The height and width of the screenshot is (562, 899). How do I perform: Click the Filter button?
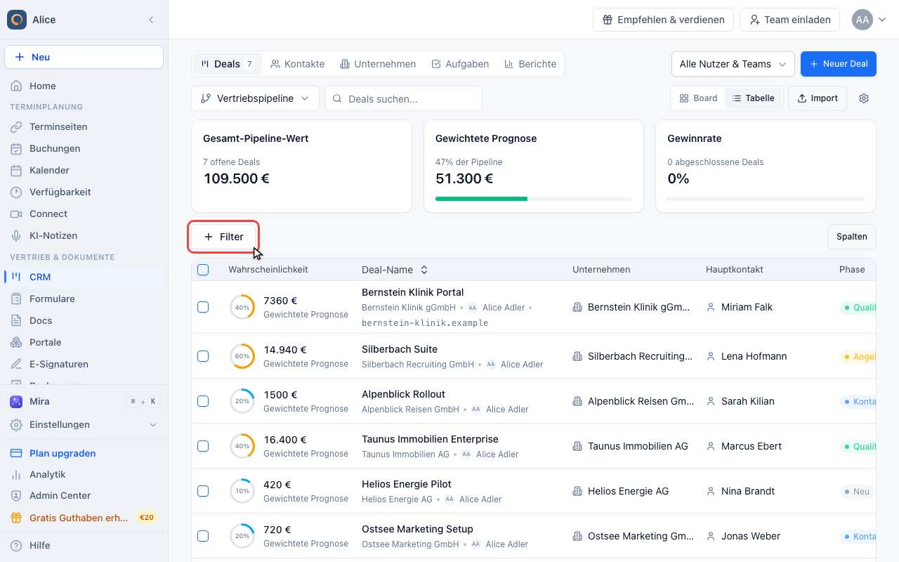223,237
